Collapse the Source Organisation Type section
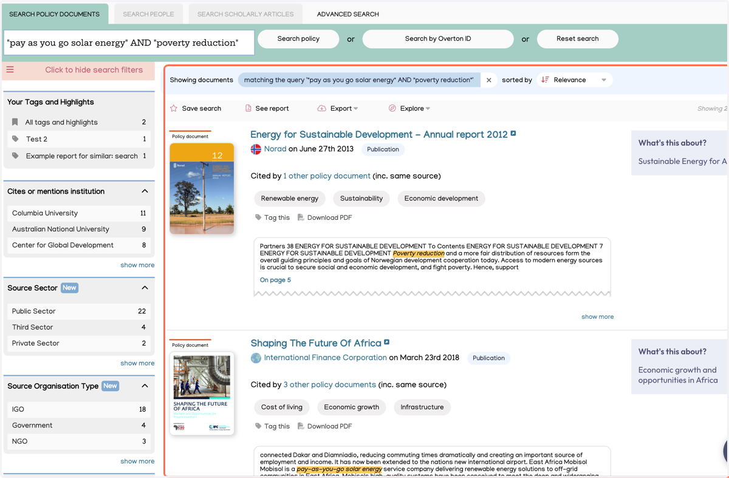The width and height of the screenshot is (729, 478). (x=145, y=386)
